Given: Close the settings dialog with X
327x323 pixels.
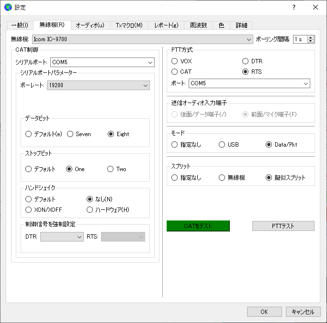Looking at the screenshot, I should (316, 7).
